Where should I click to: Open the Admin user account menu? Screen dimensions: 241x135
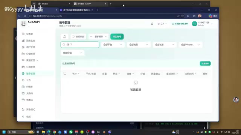[x=202, y=24]
